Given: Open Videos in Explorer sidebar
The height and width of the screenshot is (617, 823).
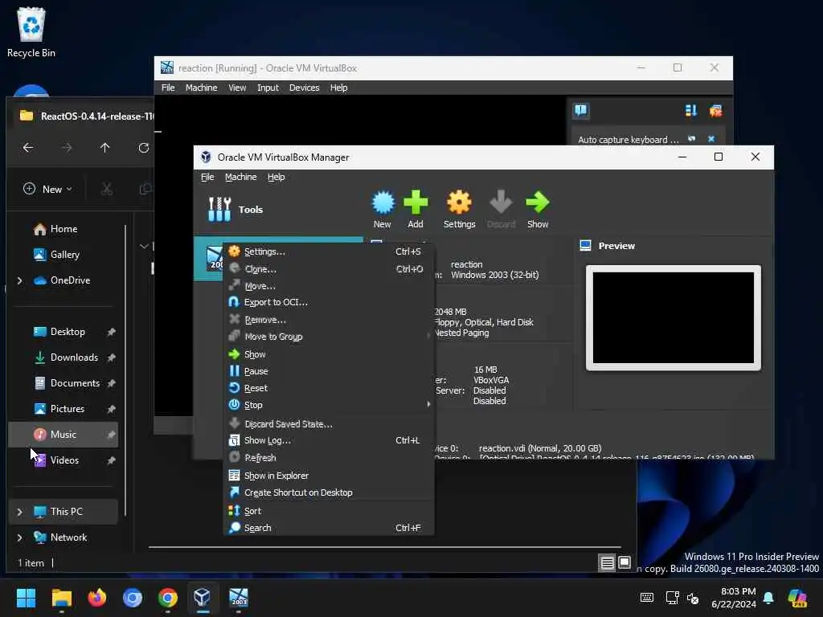Looking at the screenshot, I should pyautogui.click(x=63, y=460).
